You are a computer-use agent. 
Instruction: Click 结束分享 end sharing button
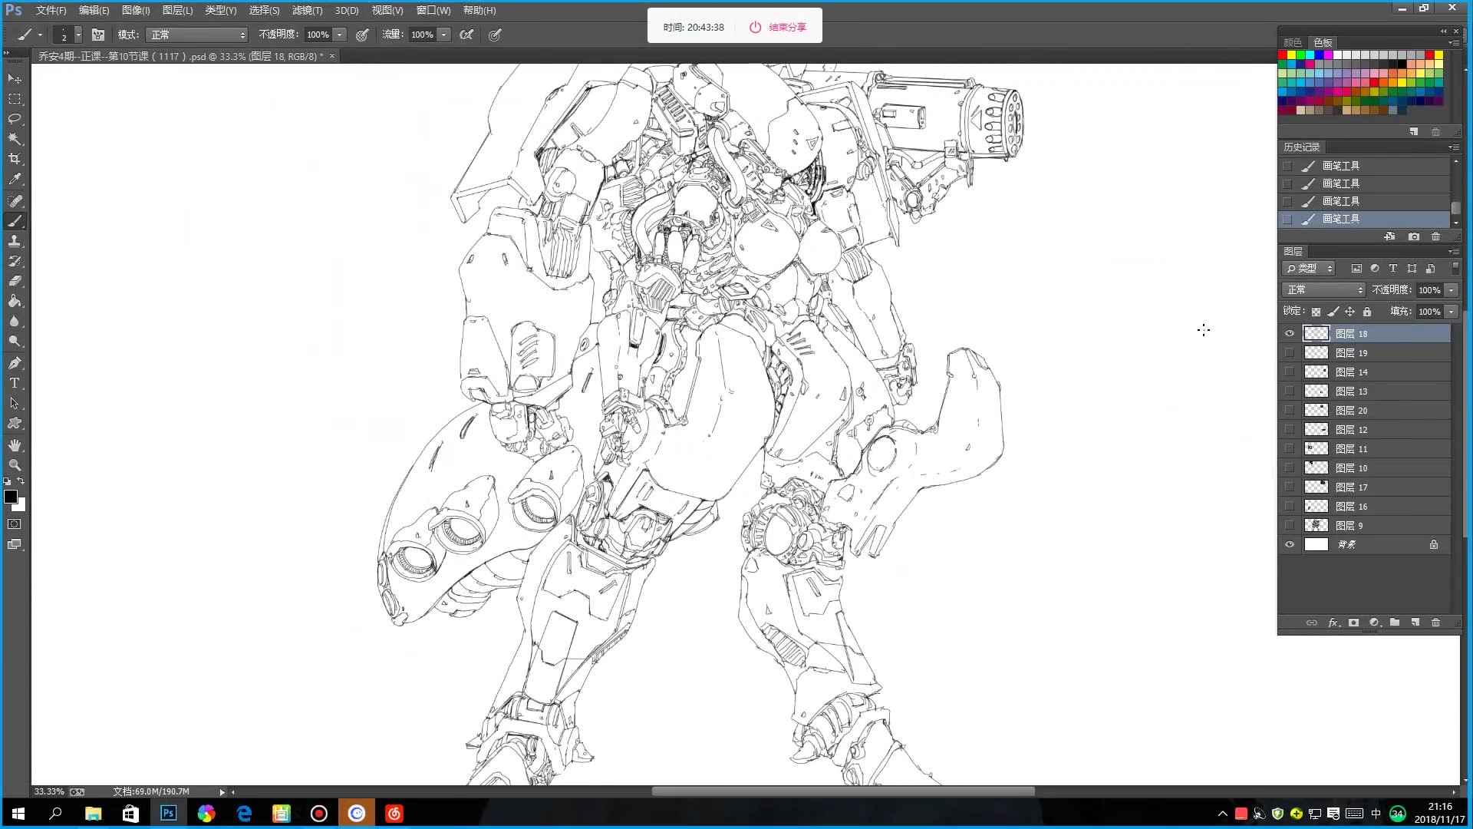pyautogui.click(x=778, y=27)
